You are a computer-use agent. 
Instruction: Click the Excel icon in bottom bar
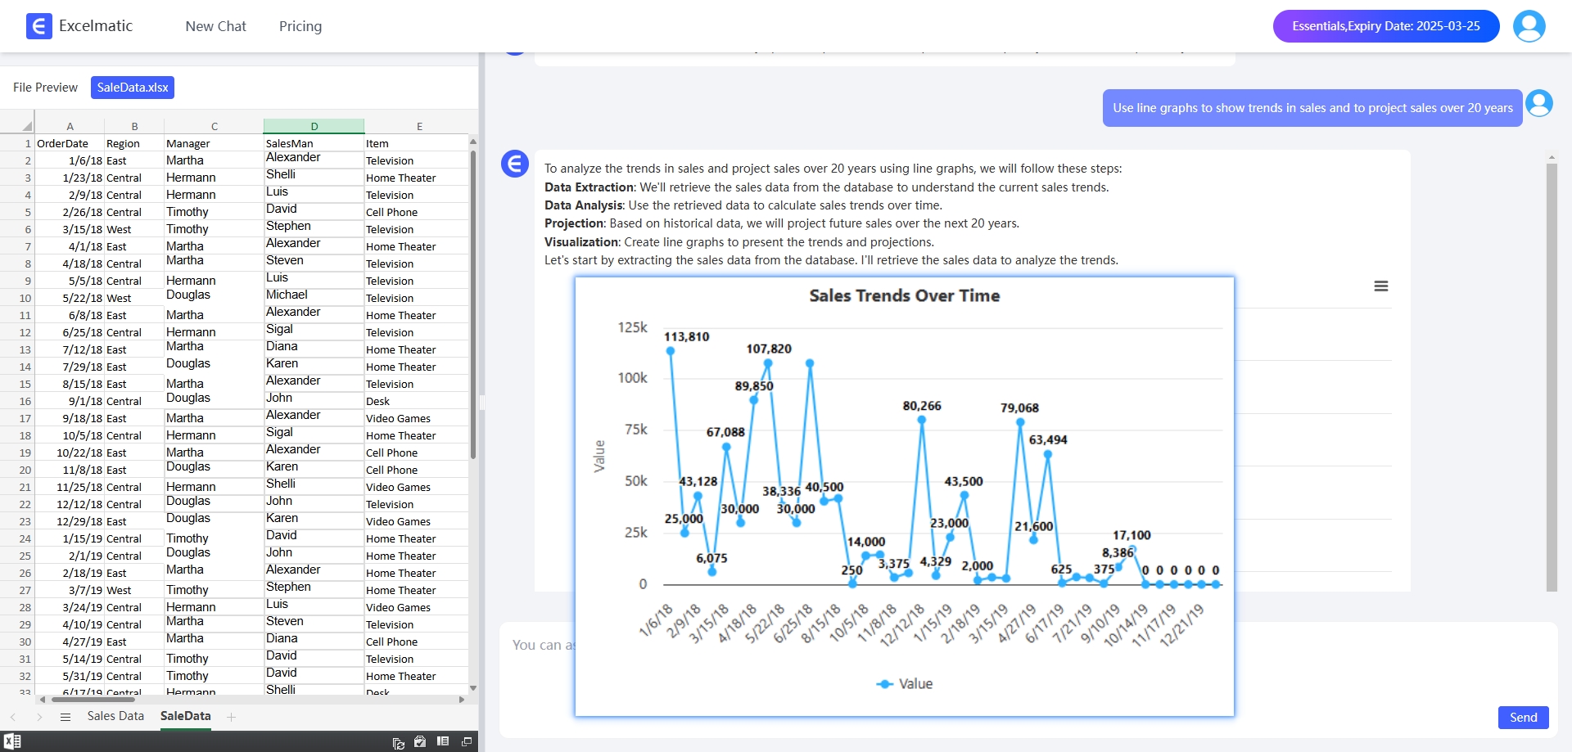point(12,741)
